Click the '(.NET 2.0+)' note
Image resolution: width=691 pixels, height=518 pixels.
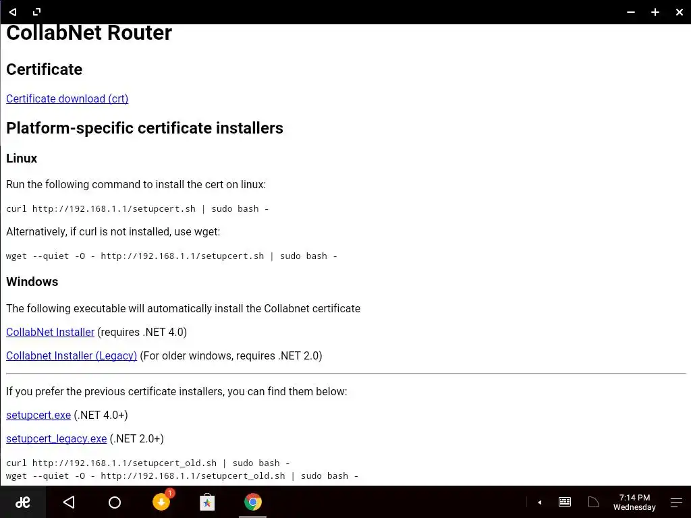[x=136, y=438]
